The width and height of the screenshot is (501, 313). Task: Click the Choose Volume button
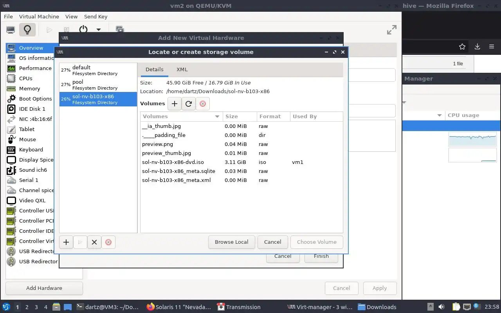coord(317,242)
